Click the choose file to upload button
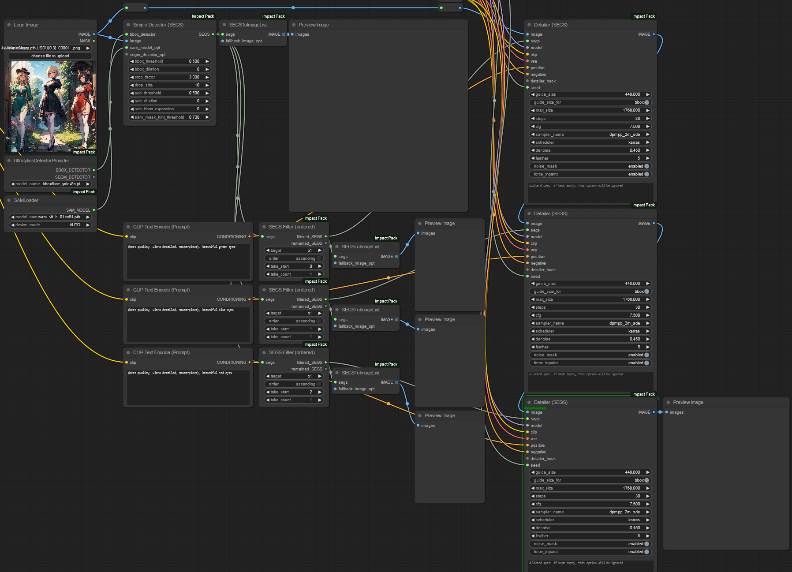Image resolution: width=792 pixels, height=572 pixels. click(50, 56)
